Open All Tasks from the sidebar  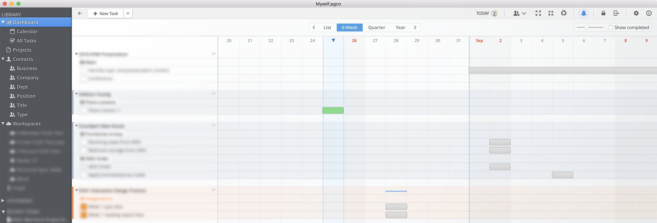(x=26, y=41)
